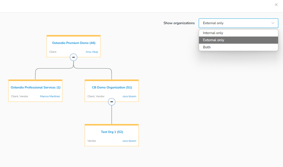Click the Arzu Akay owner link
This screenshot has width=283, height=167.
coord(92,52)
